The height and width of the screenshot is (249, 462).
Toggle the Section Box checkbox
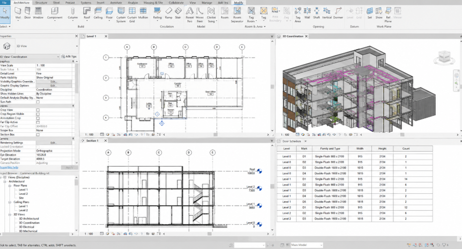coord(38,135)
